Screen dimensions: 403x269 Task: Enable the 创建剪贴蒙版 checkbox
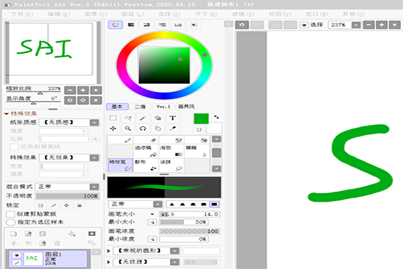(x=10, y=214)
